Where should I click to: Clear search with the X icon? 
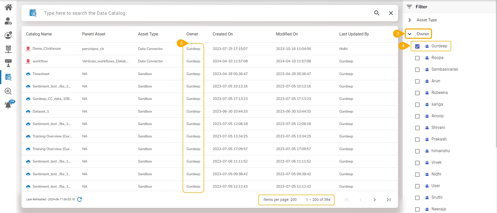tap(391, 13)
